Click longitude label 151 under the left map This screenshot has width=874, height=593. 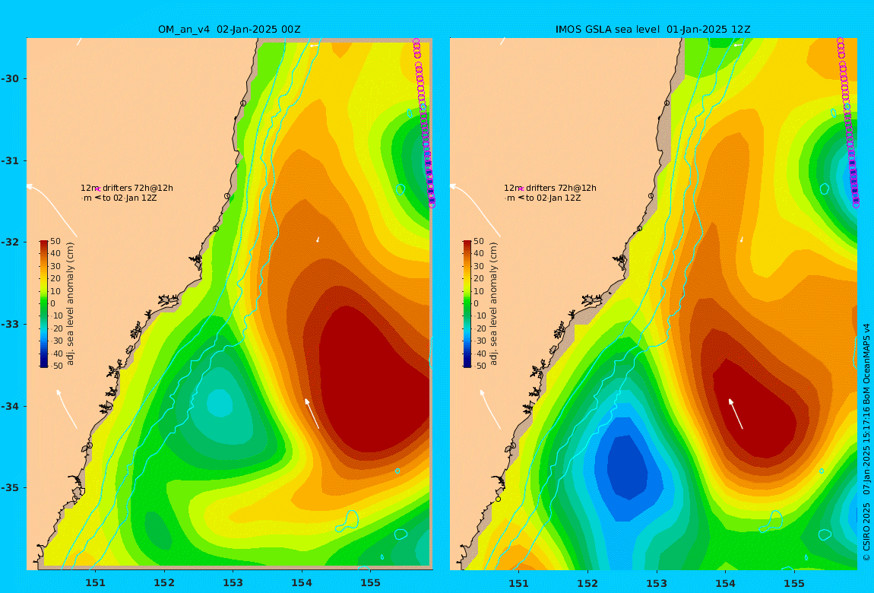click(x=95, y=583)
